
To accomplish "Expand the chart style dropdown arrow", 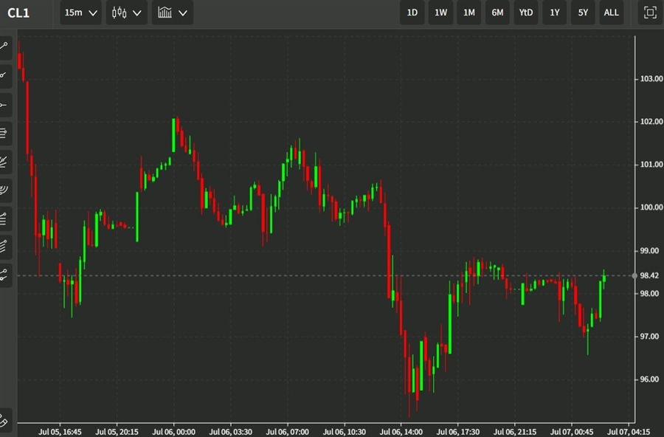I will 137,13.
